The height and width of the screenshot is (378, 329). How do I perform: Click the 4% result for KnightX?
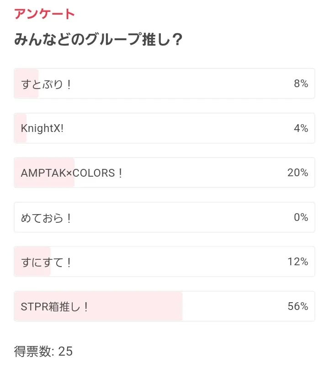[x=301, y=128]
